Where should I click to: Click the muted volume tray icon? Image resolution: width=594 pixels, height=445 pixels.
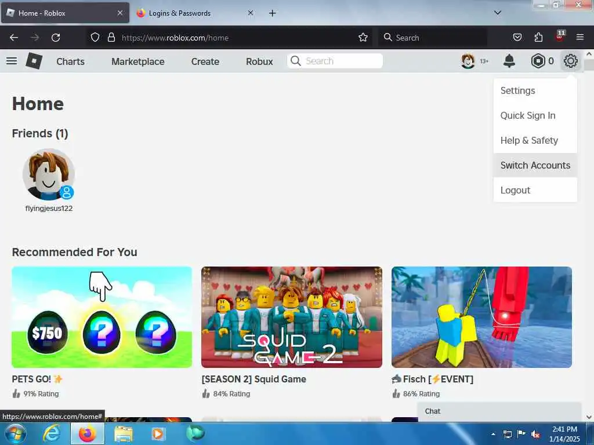[535, 435]
